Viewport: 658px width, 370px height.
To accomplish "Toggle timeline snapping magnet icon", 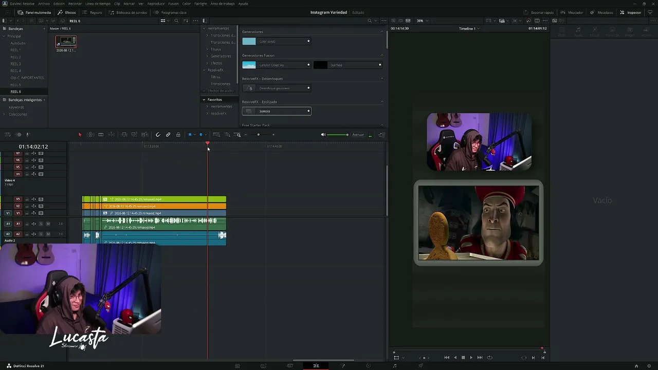I will pyautogui.click(x=158, y=135).
